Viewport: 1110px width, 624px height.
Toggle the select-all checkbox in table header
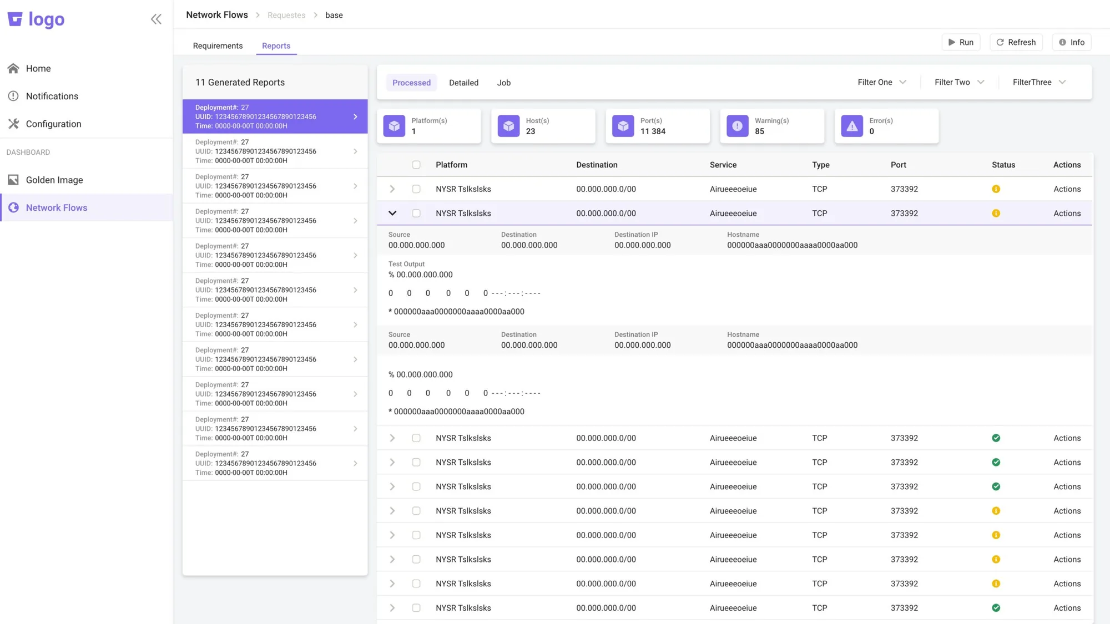point(416,165)
